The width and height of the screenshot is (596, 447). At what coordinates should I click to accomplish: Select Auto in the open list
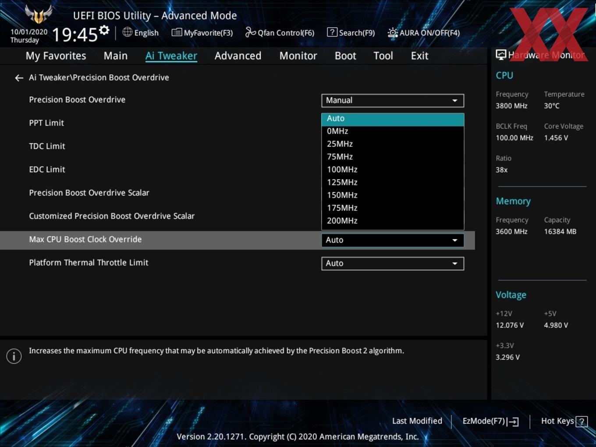393,119
